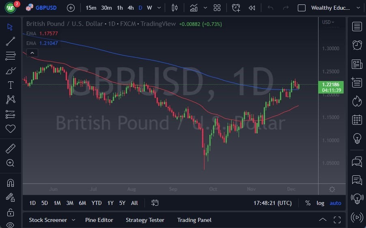Open the layout templates grid
Screen dimensions: 366x228
(217, 8)
